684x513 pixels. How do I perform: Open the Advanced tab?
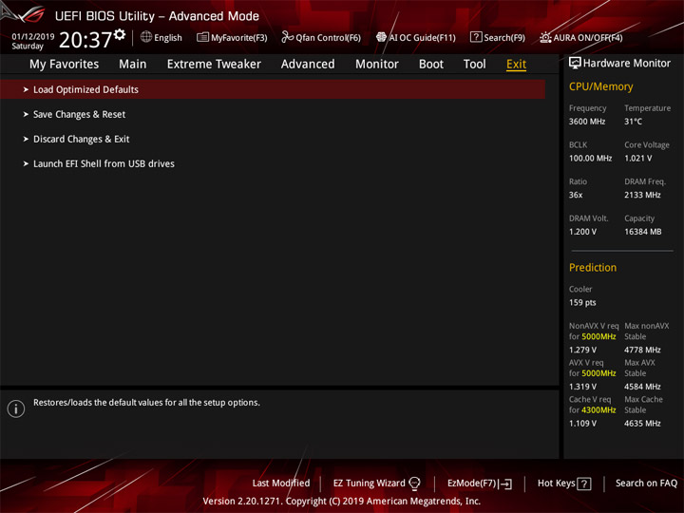[x=308, y=65]
